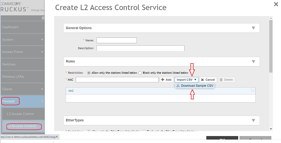Click the Name input field
Viewport: 281px width, 143px height.
pos(116,41)
